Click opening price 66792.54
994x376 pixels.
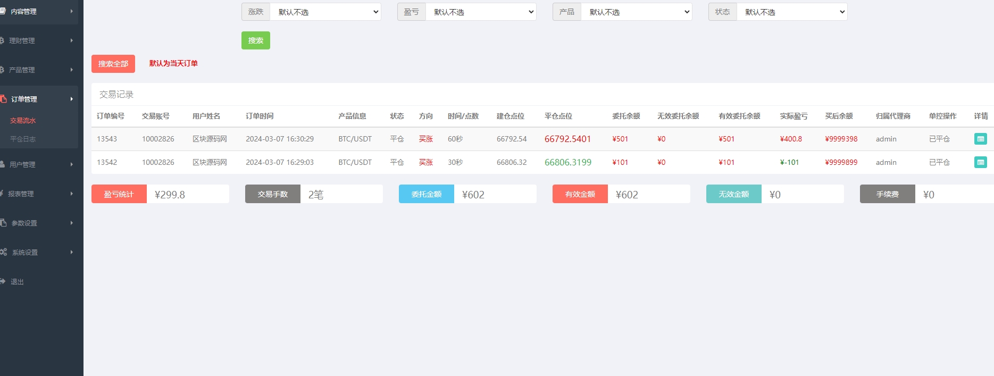click(512, 139)
